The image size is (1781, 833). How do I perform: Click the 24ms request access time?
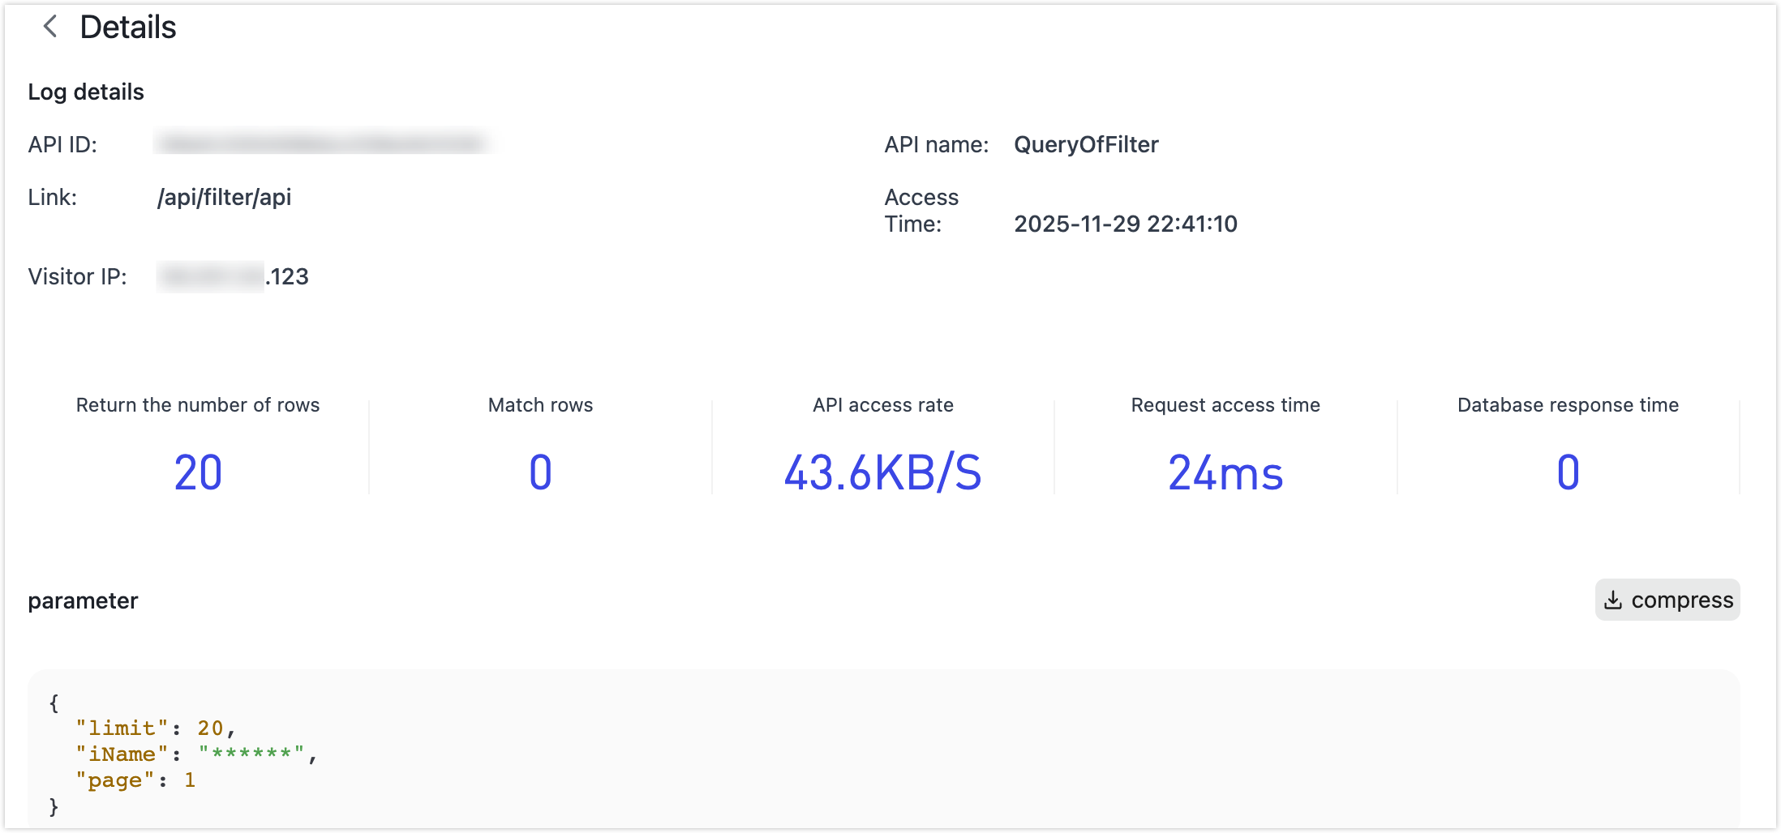point(1225,472)
